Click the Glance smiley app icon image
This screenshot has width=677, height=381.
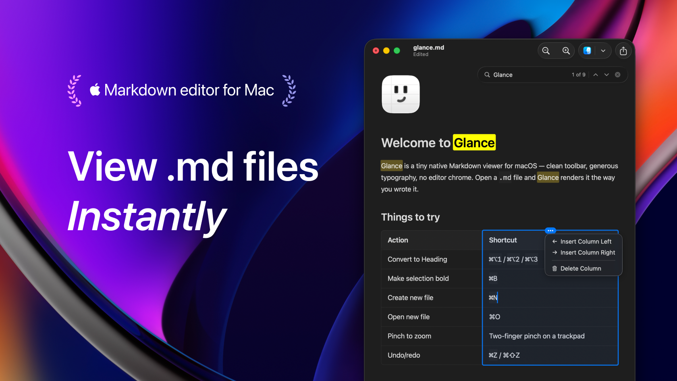[401, 94]
